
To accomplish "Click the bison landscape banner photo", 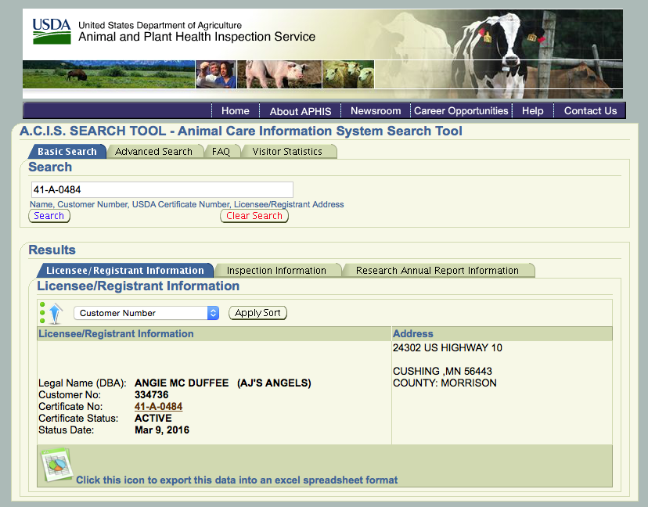I will point(108,74).
